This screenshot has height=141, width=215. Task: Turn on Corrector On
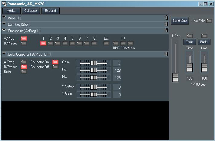point(55,62)
